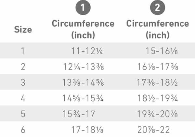Screen dimensions: 195x137
Task: Click the 11-12¼ measurement cell
Action: 87,51
